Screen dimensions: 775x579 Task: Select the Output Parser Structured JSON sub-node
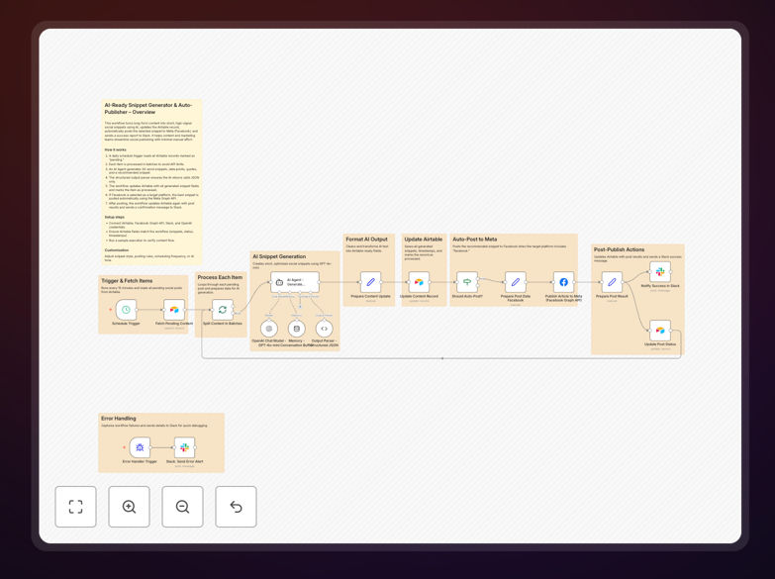click(325, 329)
